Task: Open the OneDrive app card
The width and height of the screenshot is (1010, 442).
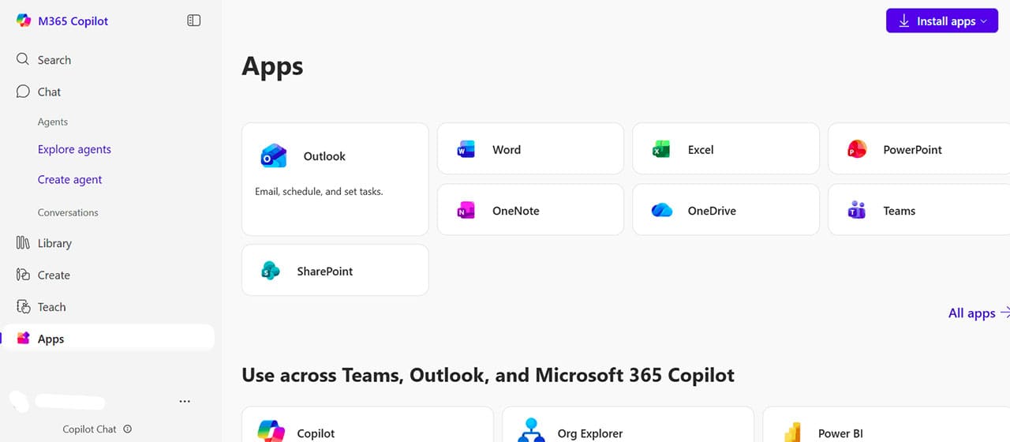Action: [726, 211]
